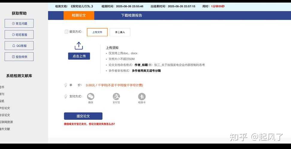Click the 点击上传 button

[79, 56]
